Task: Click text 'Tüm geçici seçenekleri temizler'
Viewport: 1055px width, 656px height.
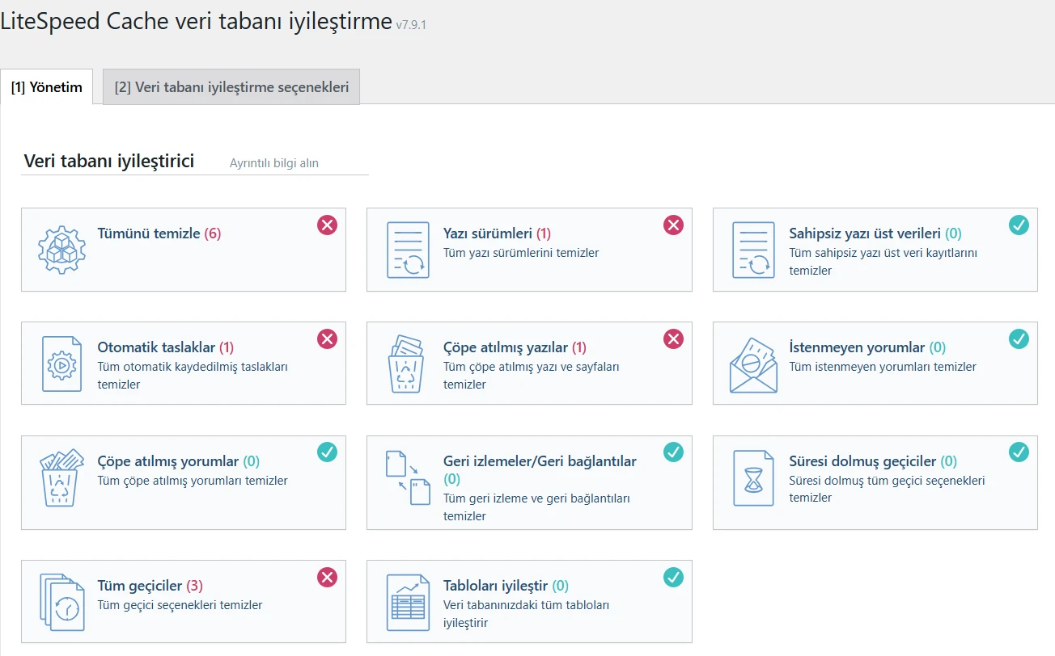Action: [x=180, y=605]
